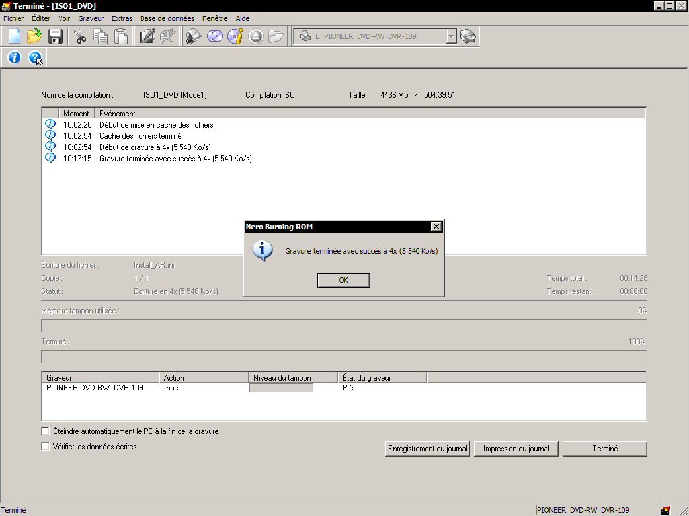Open compilation properties pencil icon
The height and width of the screenshot is (516, 689).
click(147, 36)
